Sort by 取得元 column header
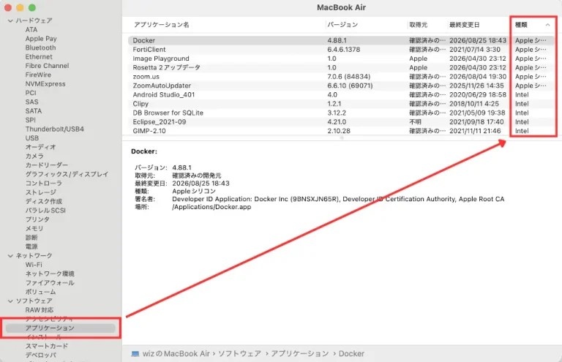The image size is (562, 362). tap(418, 25)
